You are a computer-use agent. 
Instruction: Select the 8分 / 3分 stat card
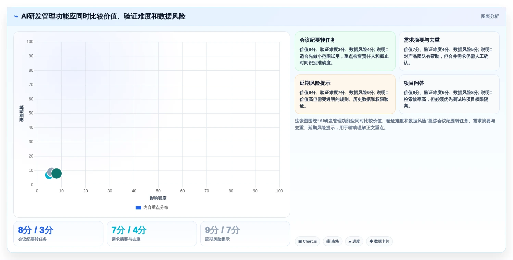[58, 234]
